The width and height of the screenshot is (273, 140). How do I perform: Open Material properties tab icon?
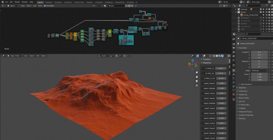click(234, 94)
